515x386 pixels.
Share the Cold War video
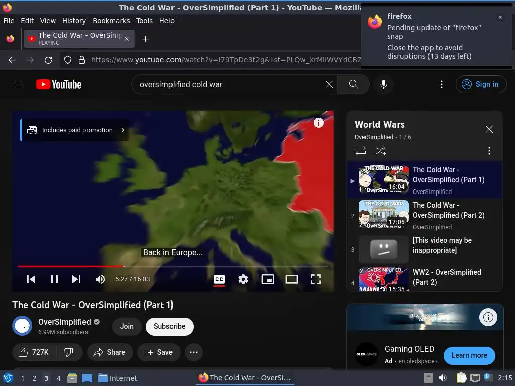click(x=110, y=352)
